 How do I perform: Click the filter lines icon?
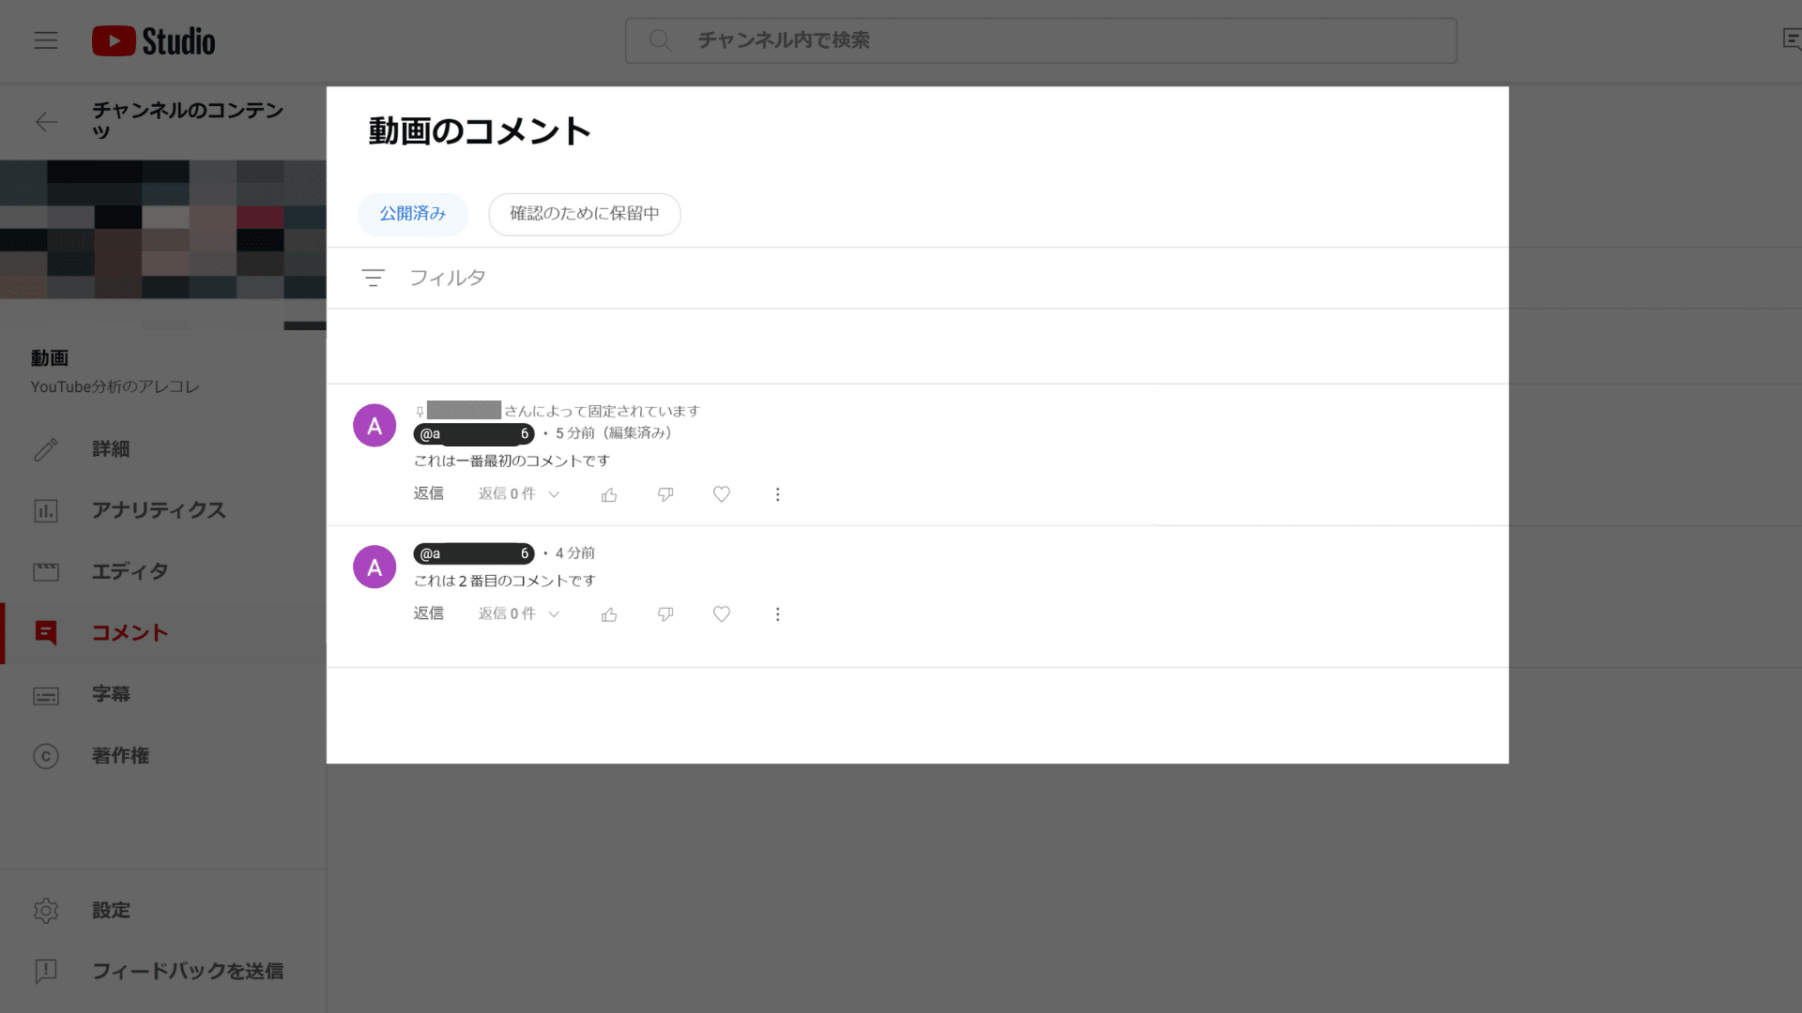tap(373, 278)
